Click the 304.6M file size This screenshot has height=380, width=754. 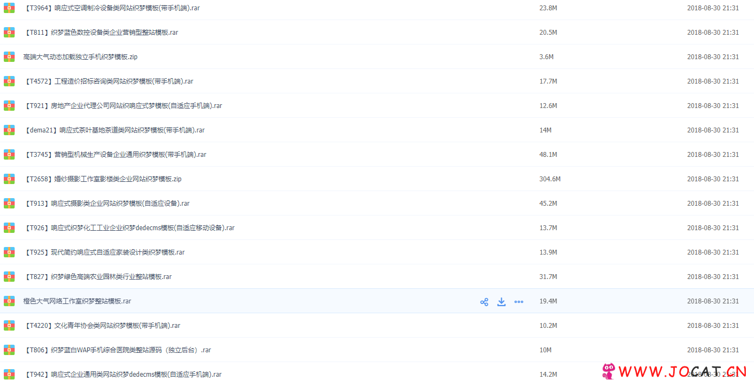point(550,179)
